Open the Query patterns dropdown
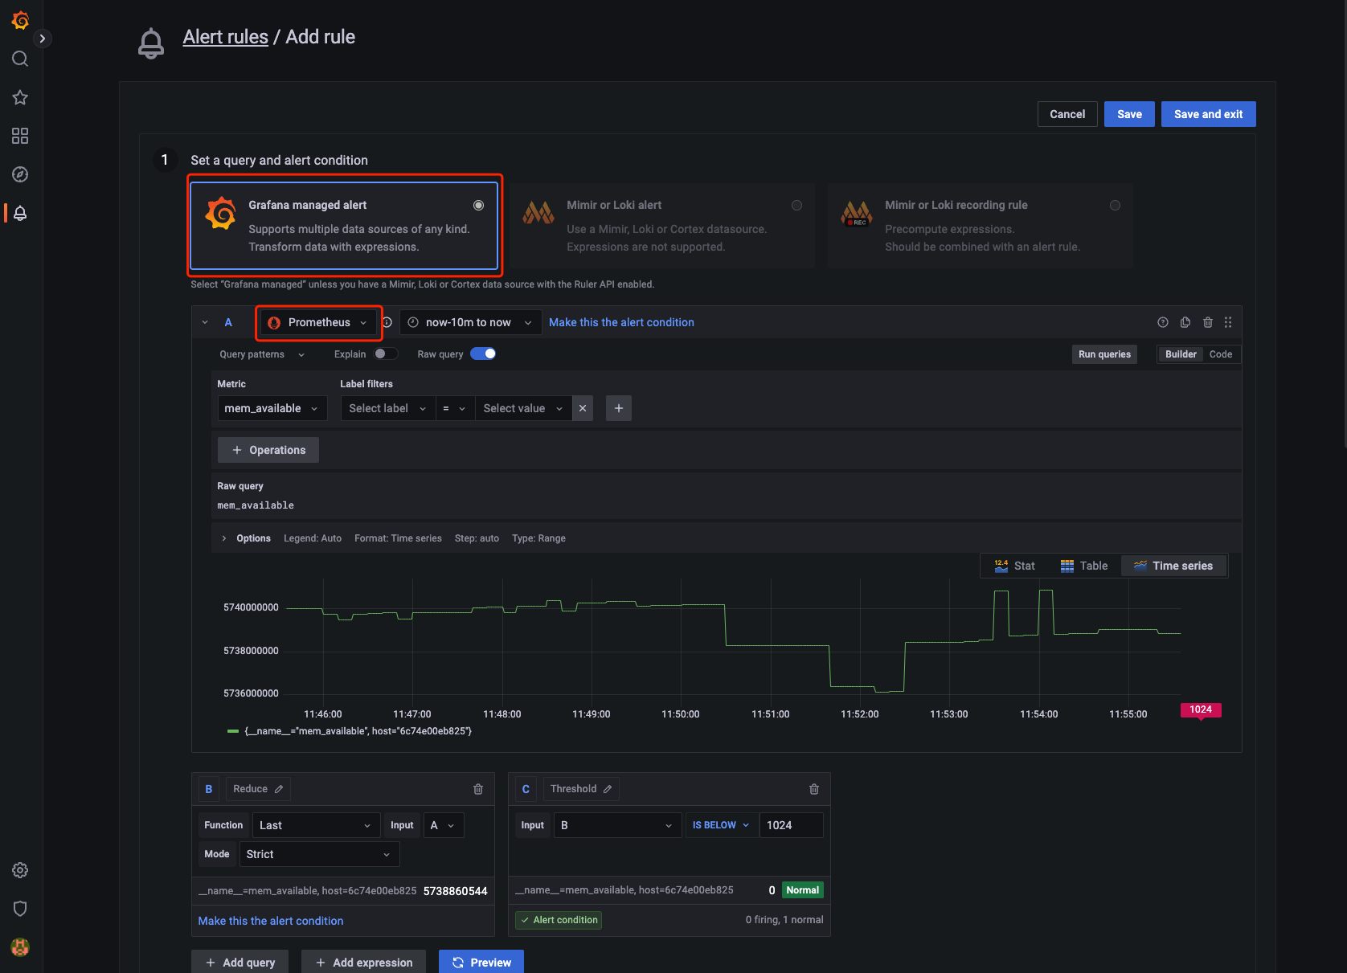1347x973 pixels. 262,354
